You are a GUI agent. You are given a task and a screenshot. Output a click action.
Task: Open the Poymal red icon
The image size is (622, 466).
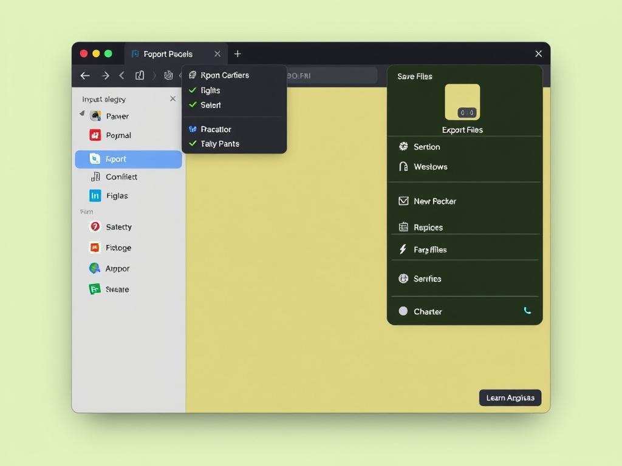pyautogui.click(x=95, y=135)
